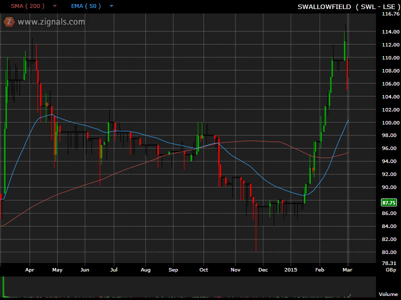This screenshot has width=401, height=300.
Task: Click the 116.76 top price label
Action: [390, 14]
